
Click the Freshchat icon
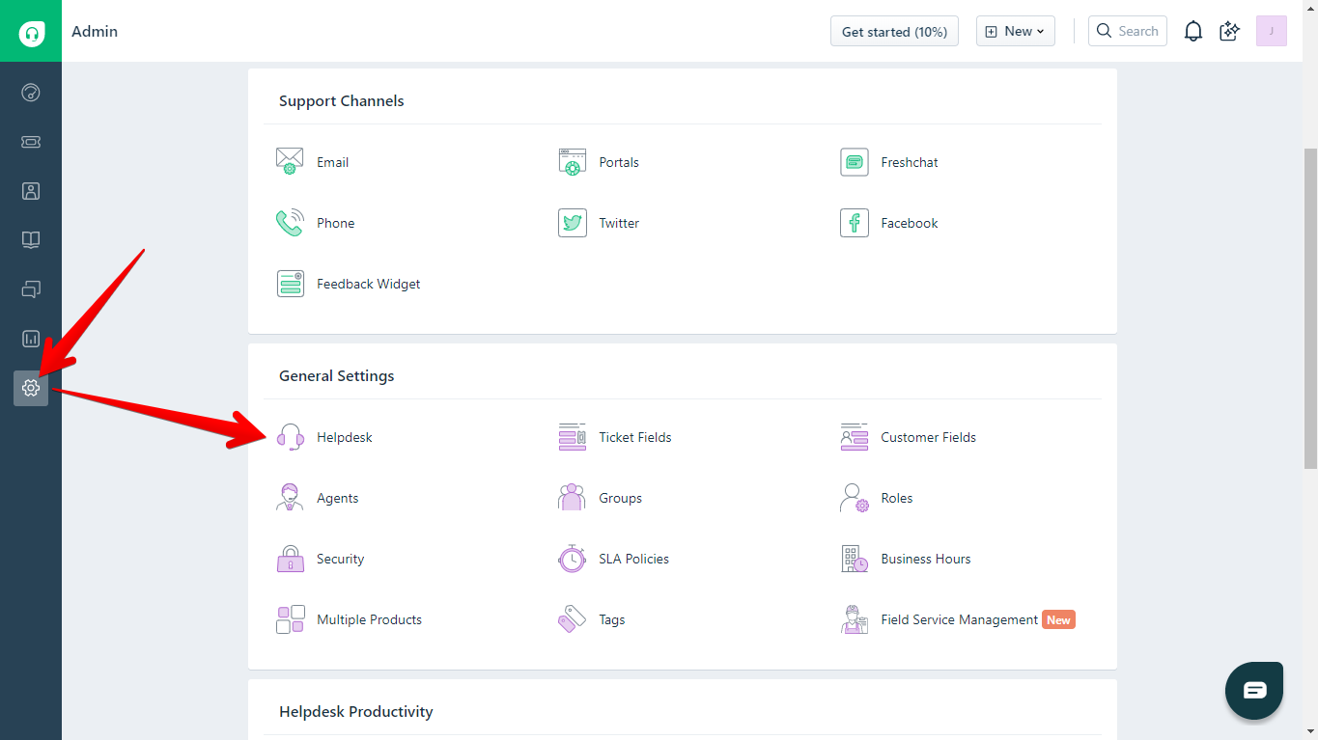(855, 162)
